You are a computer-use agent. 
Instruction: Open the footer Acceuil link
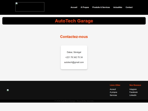tap(113, 89)
